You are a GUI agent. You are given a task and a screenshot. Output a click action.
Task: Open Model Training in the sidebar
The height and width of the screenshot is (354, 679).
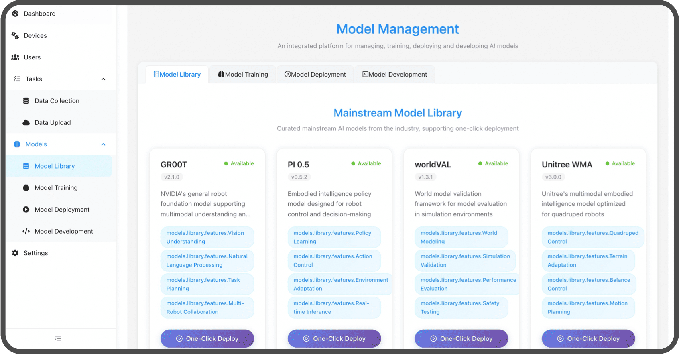56,188
